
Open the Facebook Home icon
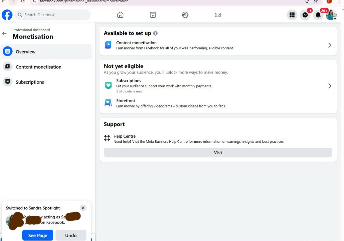(120, 15)
